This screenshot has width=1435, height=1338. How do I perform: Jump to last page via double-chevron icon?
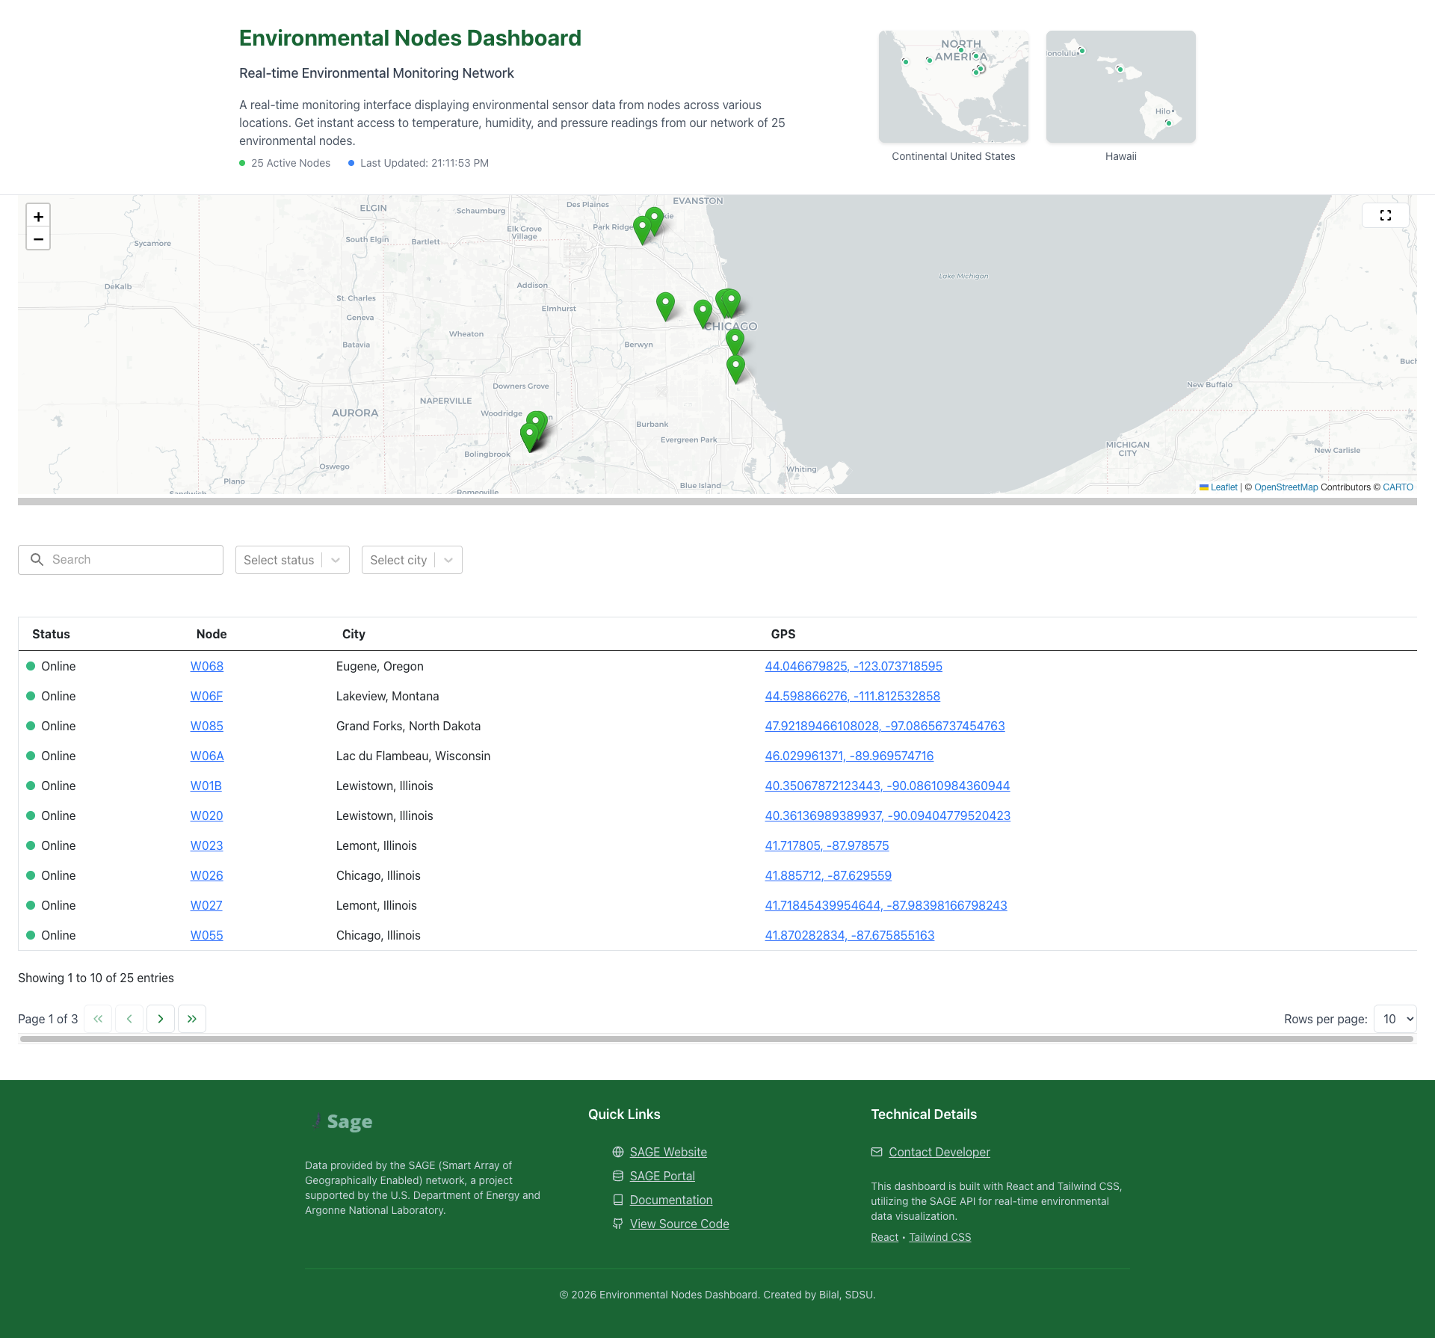point(192,1018)
